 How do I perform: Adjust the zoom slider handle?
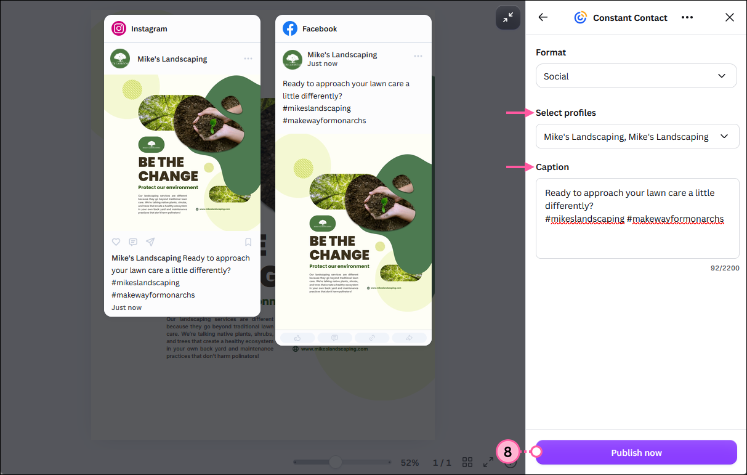pos(336,461)
